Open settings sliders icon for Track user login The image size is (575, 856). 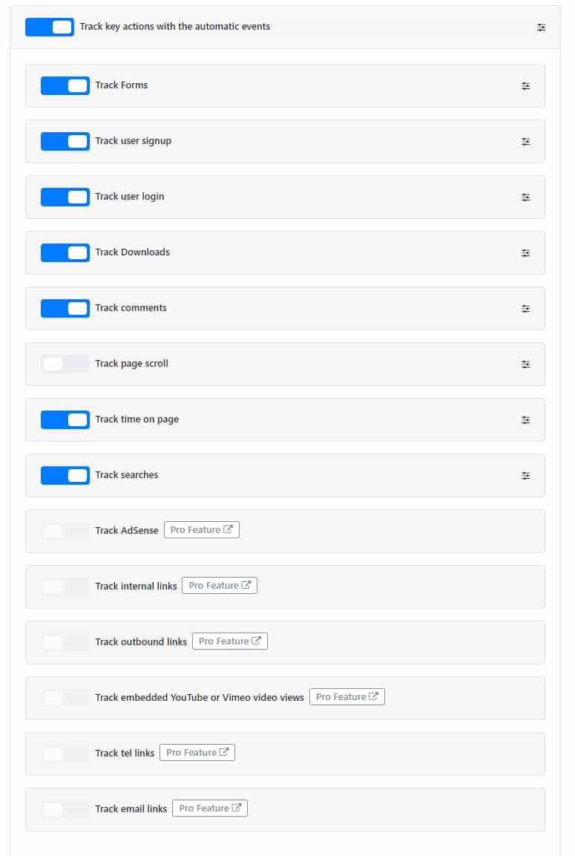(525, 197)
